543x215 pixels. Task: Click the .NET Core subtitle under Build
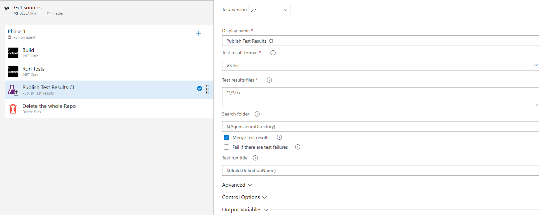click(30, 56)
